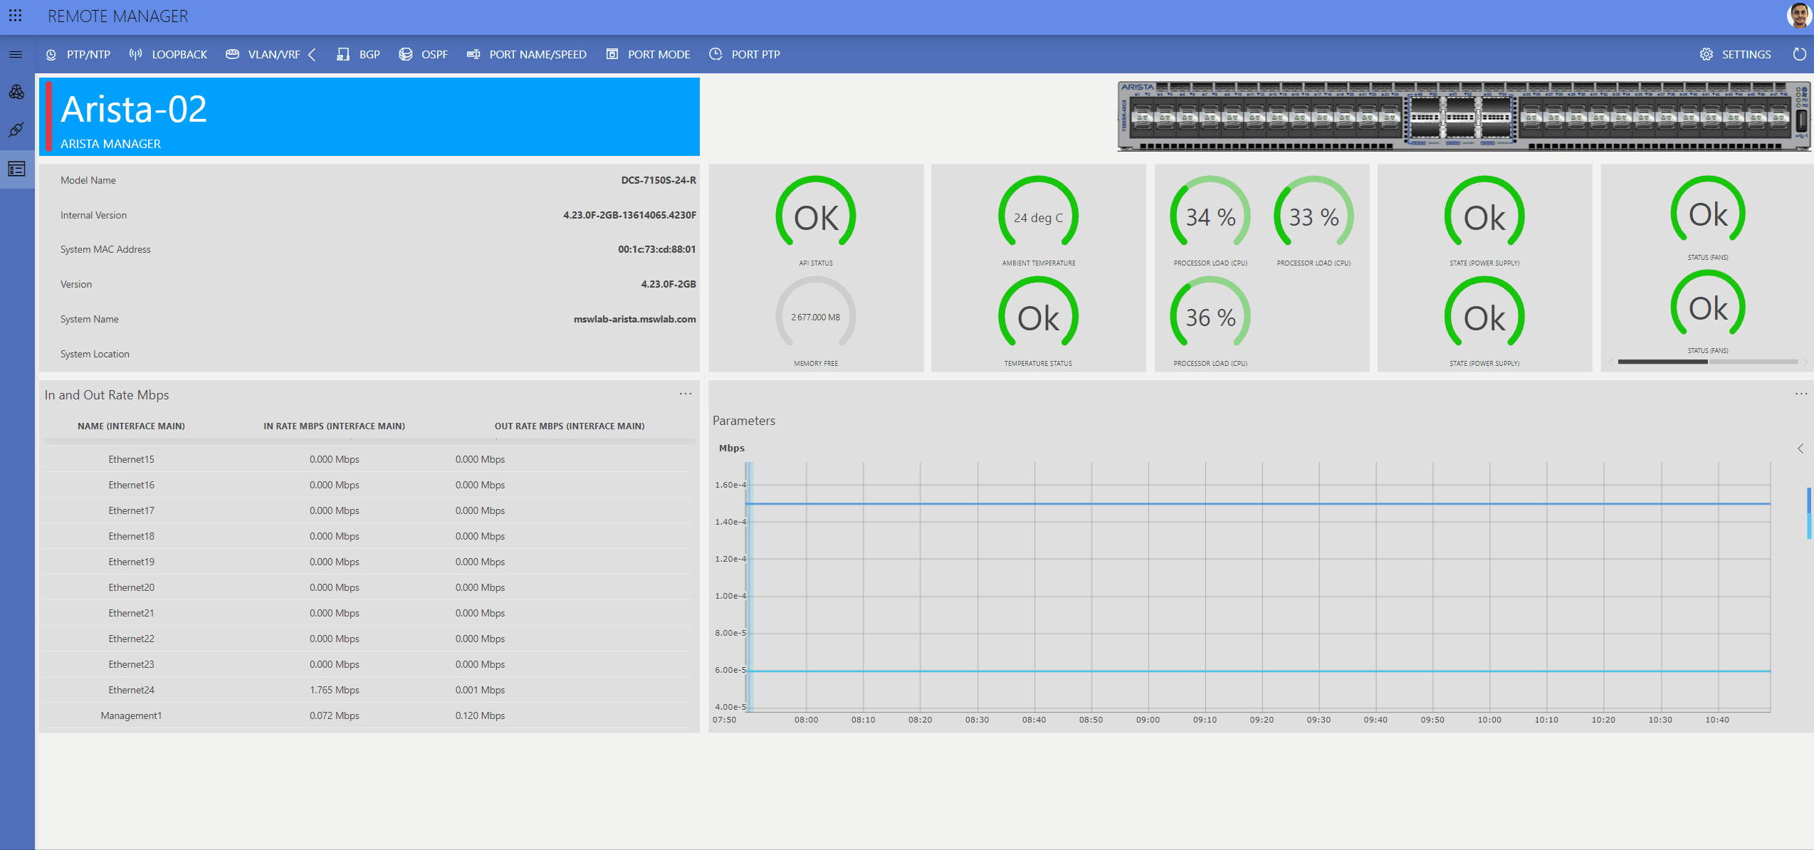Click the chart's right vertical scrollbar
This screenshot has height=850, width=1814.
1808,513
